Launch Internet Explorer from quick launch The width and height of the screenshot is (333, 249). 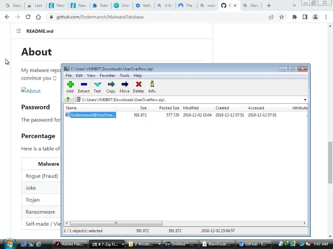tap(39, 244)
